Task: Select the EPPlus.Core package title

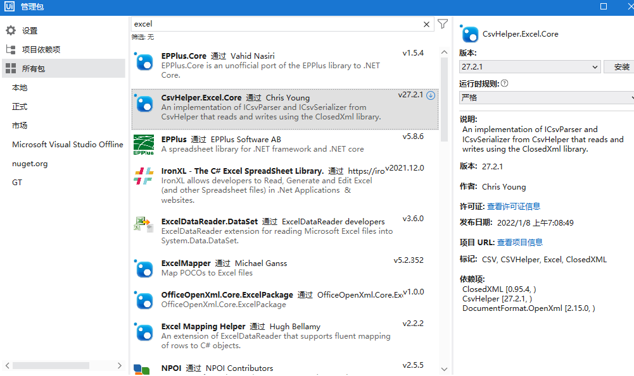Action: point(184,56)
